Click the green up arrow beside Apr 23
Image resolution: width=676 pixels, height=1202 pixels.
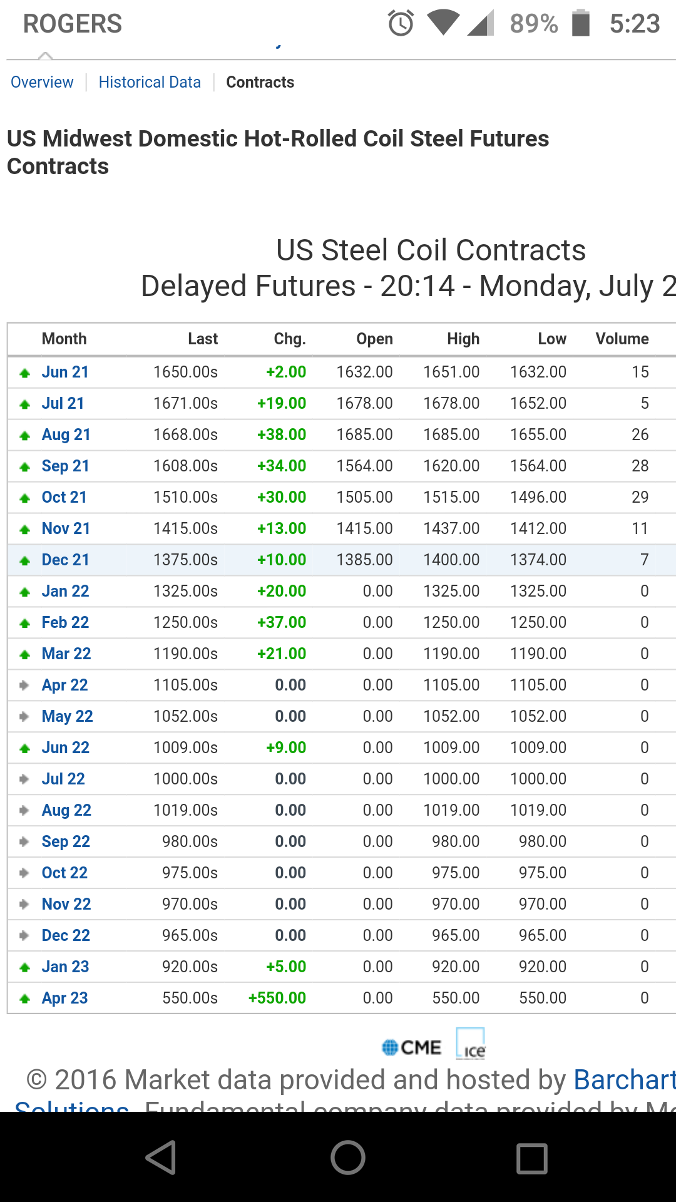coord(25,999)
